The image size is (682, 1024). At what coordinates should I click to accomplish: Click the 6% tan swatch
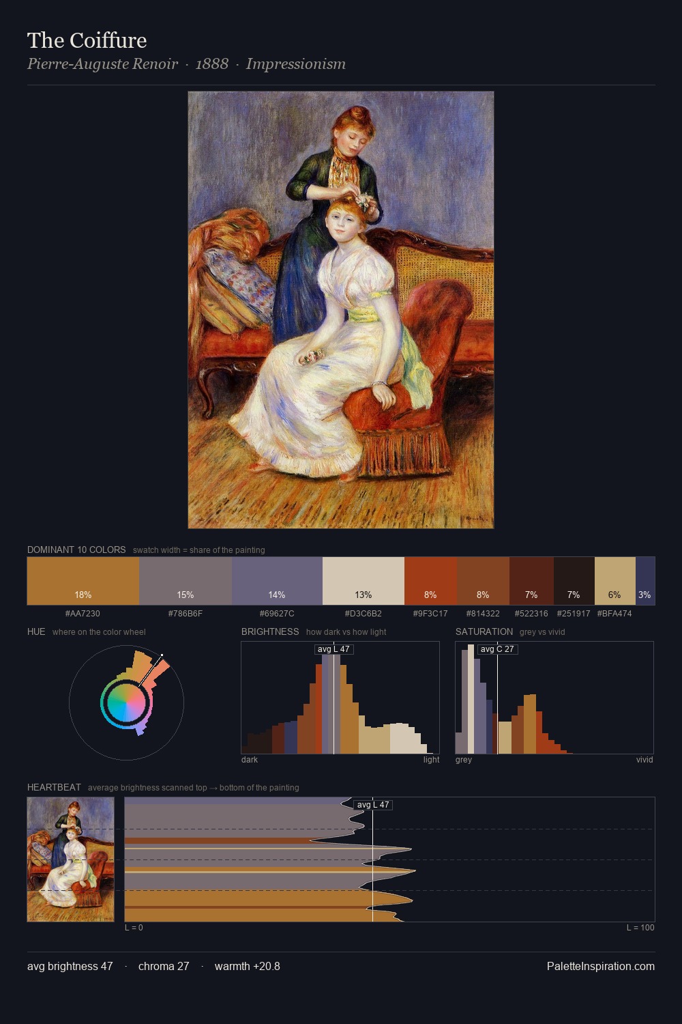(x=614, y=581)
